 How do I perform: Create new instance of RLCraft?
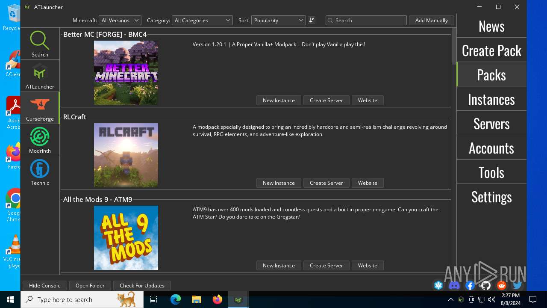coord(279,183)
